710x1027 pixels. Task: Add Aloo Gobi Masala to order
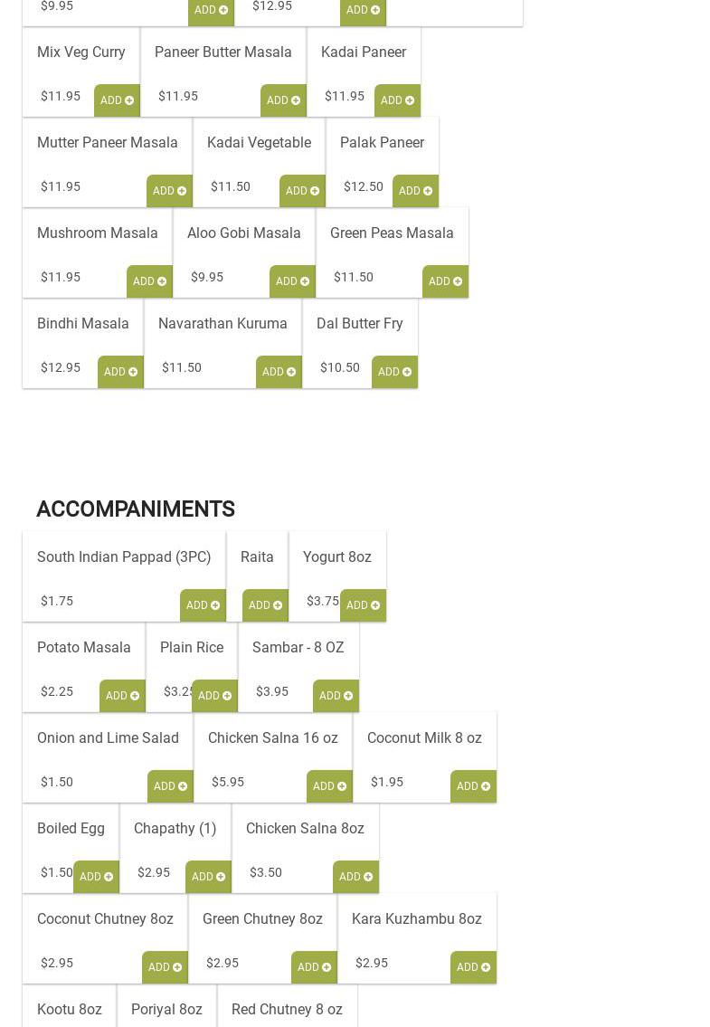(x=292, y=281)
